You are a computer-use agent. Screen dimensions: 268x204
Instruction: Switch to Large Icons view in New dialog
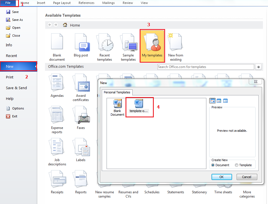pyautogui.click(x=213, y=101)
